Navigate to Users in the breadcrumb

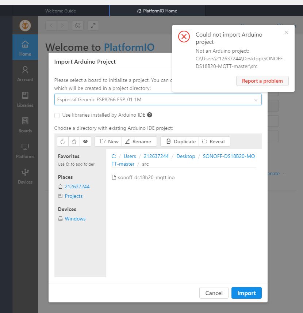click(130, 156)
